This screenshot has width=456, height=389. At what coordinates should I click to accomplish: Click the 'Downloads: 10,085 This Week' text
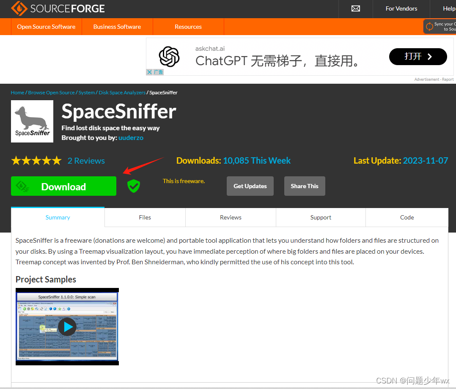point(233,161)
